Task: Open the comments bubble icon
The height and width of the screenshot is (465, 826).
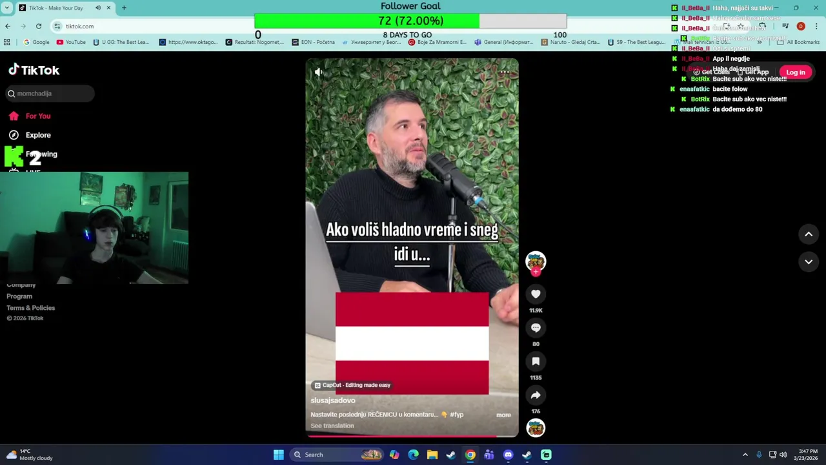Action: click(x=536, y=327)
